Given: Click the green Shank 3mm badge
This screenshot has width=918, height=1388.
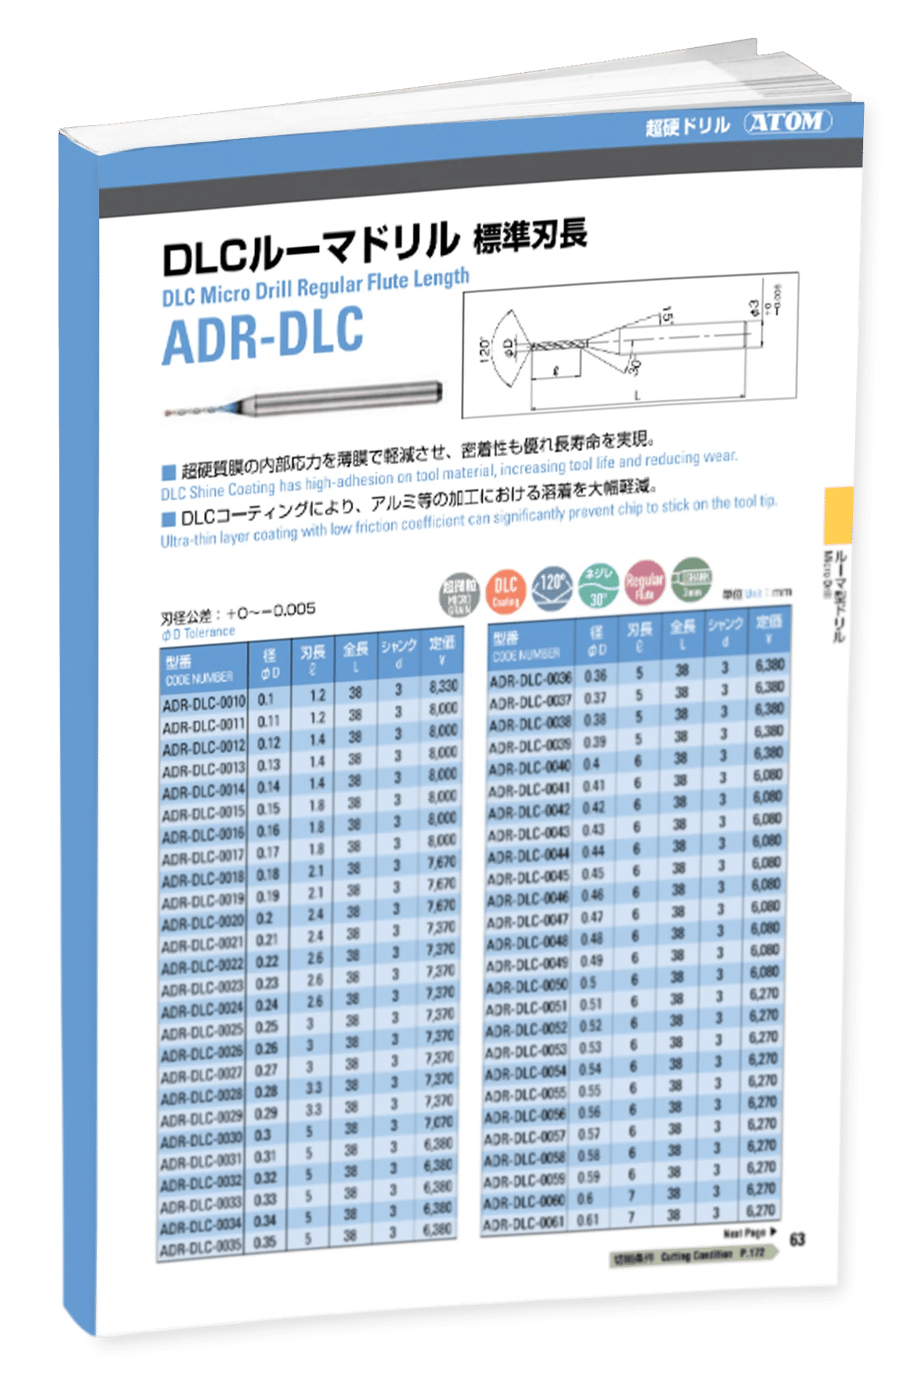Looking at the screenshot, I should pos(691,579).
